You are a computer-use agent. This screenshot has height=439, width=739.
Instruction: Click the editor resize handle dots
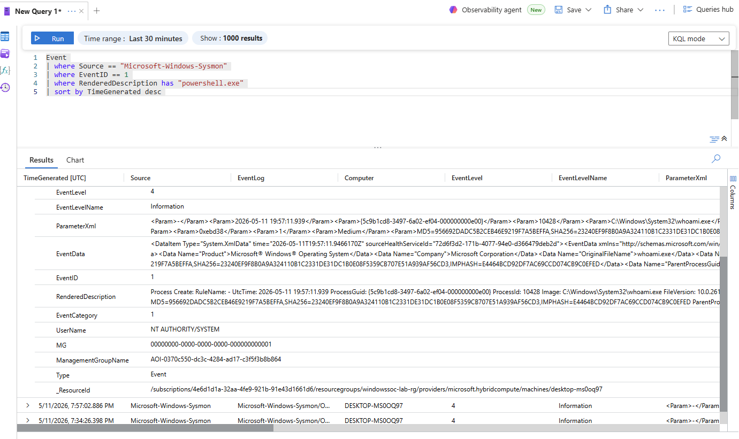tap(378, 147)
